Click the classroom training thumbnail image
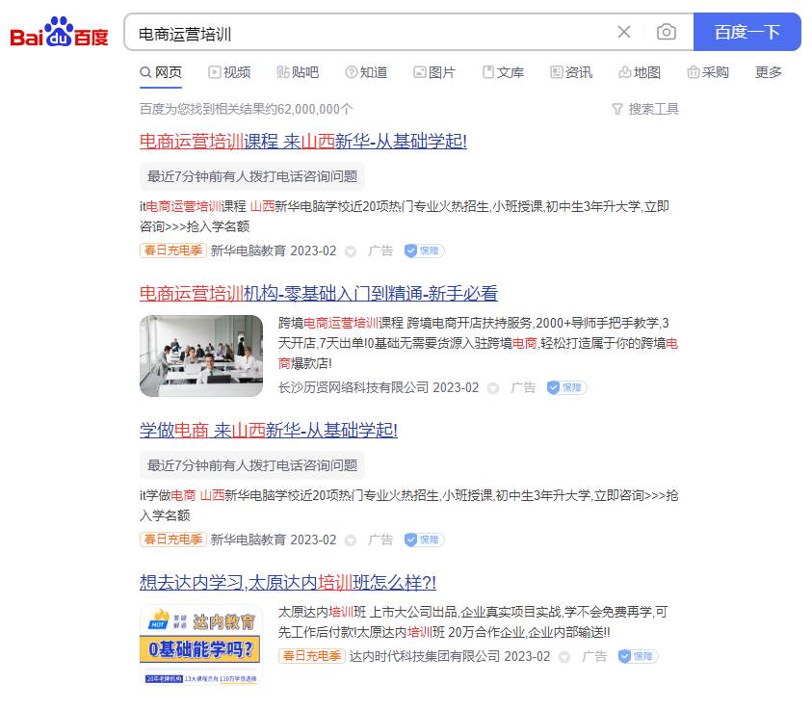Viewport: 812px width, 711px height. (200, 355)
